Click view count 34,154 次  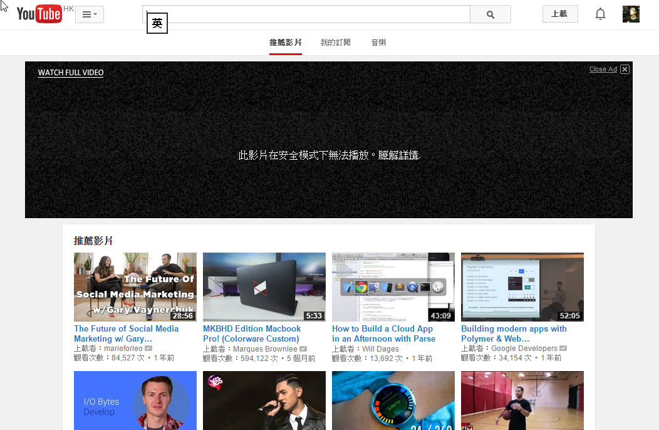point(515,358)
